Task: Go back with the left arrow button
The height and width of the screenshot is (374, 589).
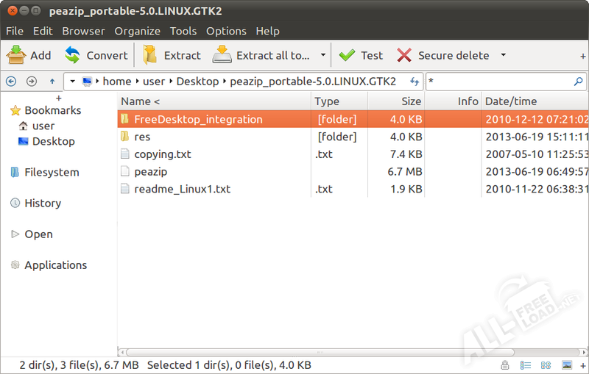Action: coord(11,82)
